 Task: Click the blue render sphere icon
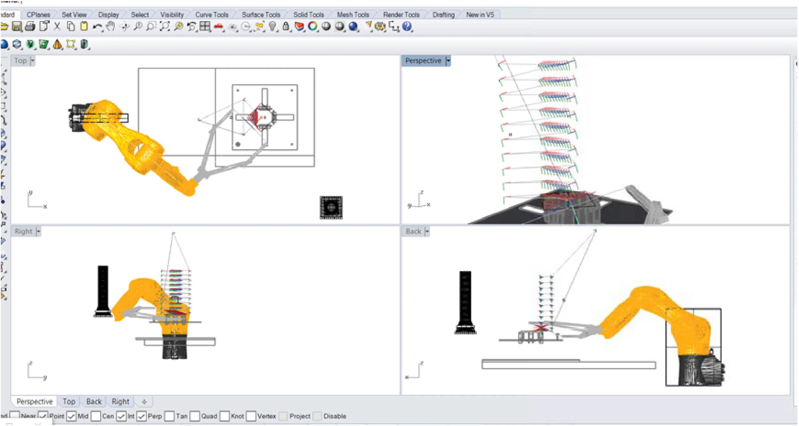353,26
